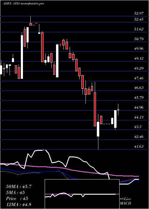Click the latest small red candle near 44.96
149x209 pixels.
click(x=118, y=110)
